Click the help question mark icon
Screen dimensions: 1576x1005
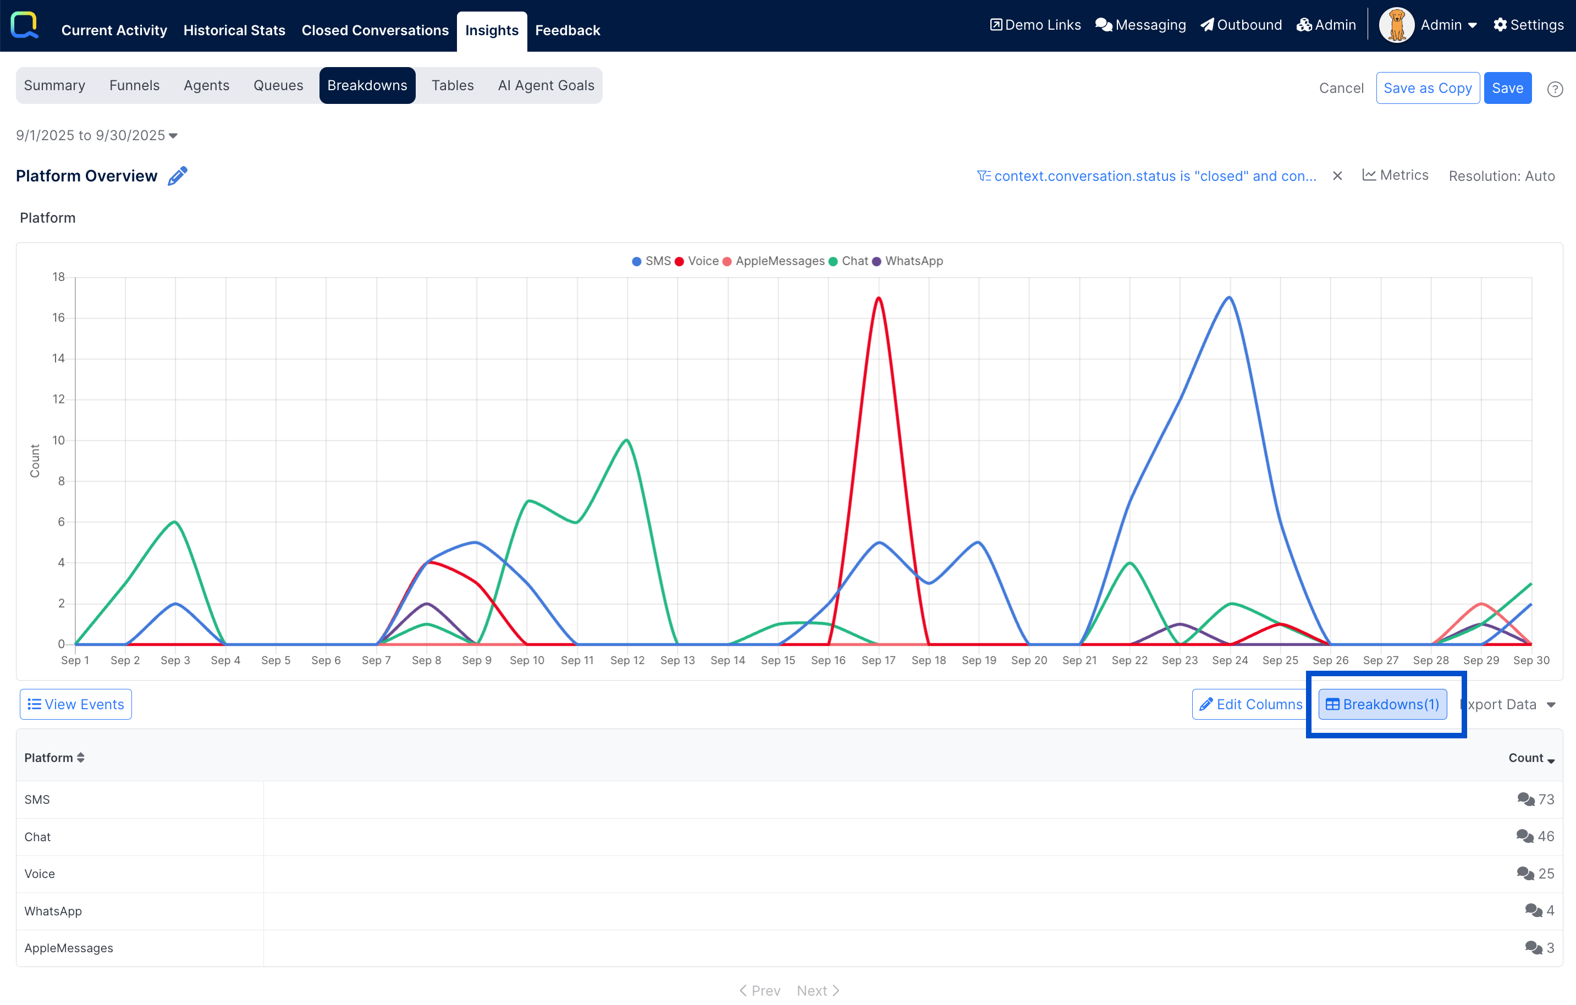[1555, 89]
